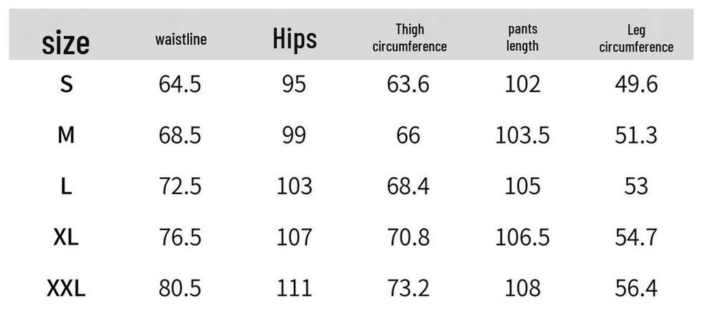
Task: Click the XXL size row label
Action: click(66, 288)
